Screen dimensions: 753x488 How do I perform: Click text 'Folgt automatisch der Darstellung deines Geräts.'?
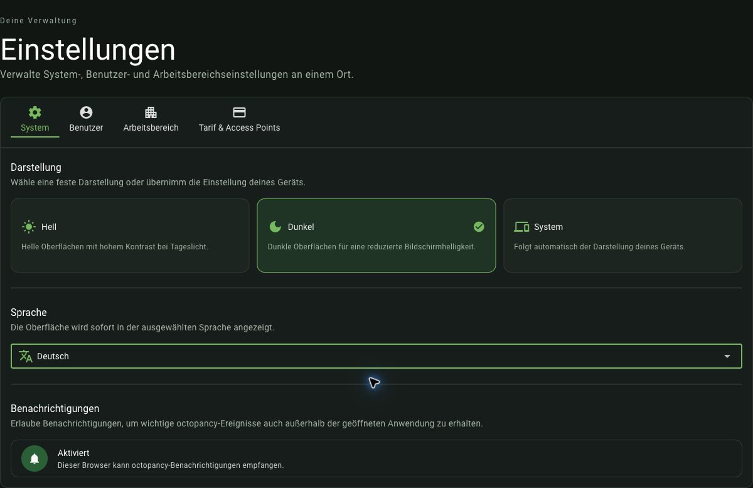[599, 247]
